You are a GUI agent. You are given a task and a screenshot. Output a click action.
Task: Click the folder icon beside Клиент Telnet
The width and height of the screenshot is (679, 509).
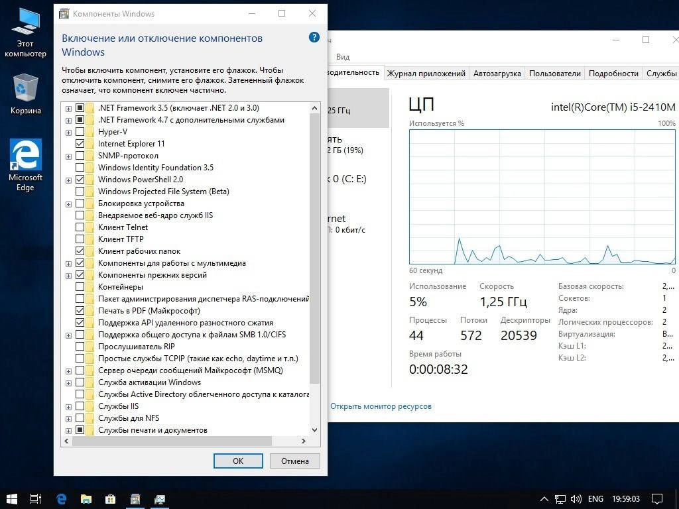tap(90, 227)
